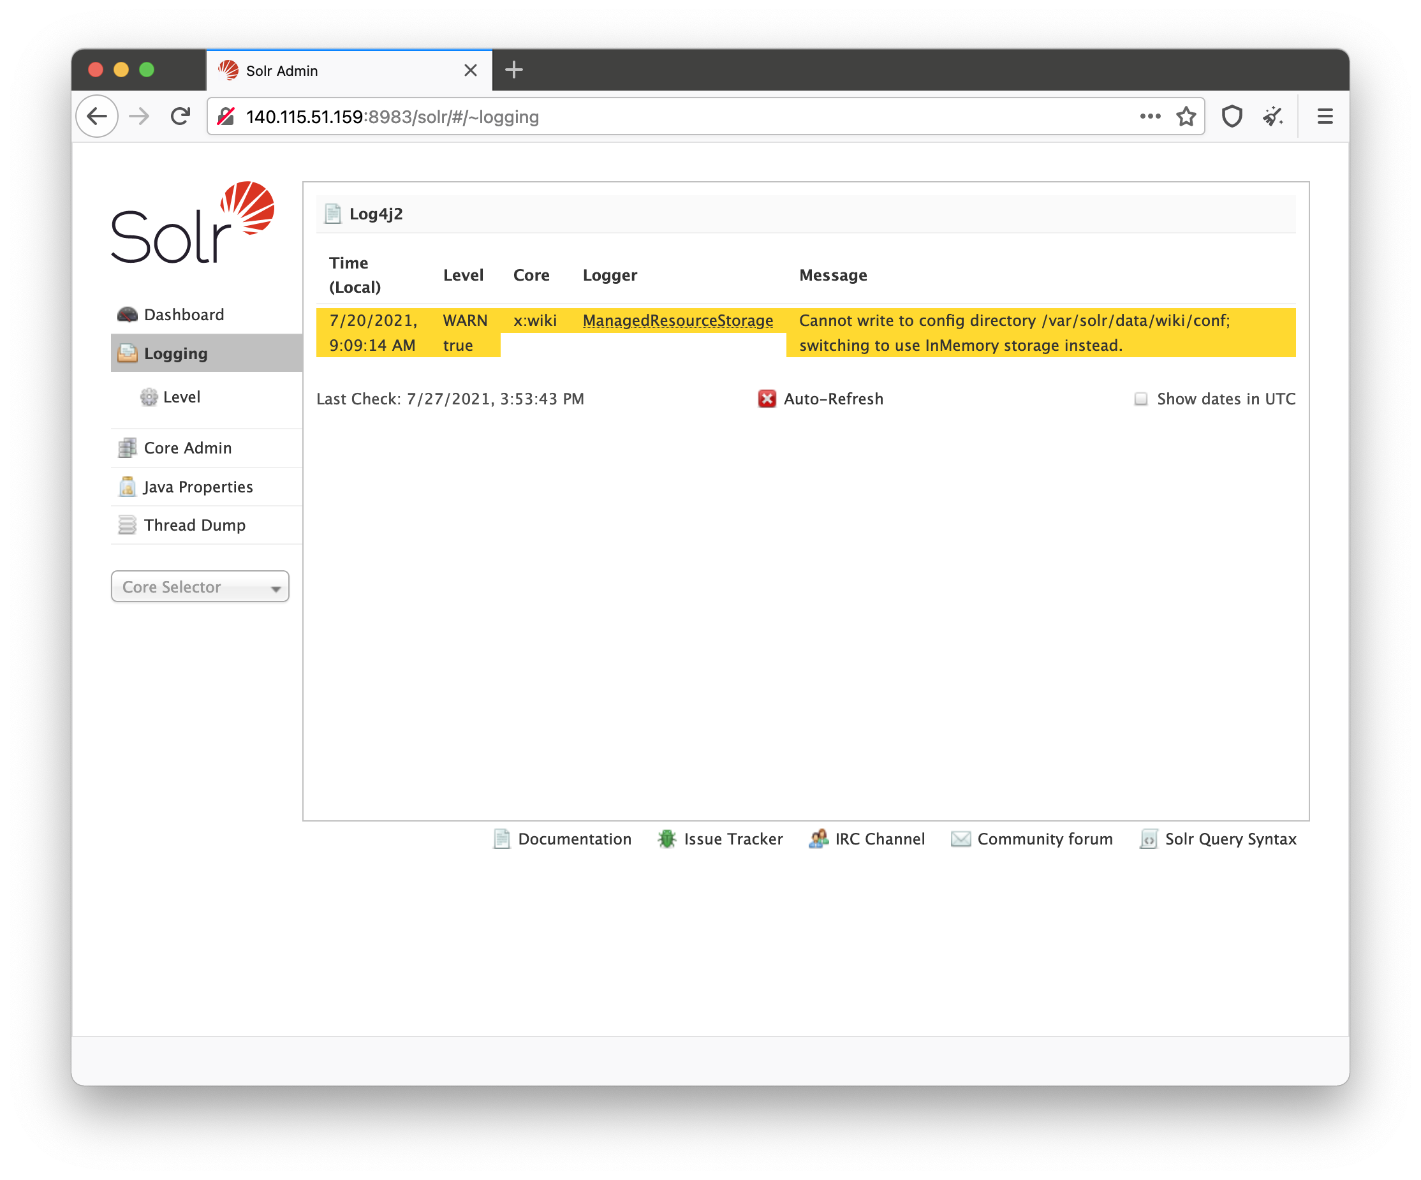Image resolution: width=1421 pixels, height=1180 pixels.
Task: Click the Core column header
Action: (x=531, y=275)
